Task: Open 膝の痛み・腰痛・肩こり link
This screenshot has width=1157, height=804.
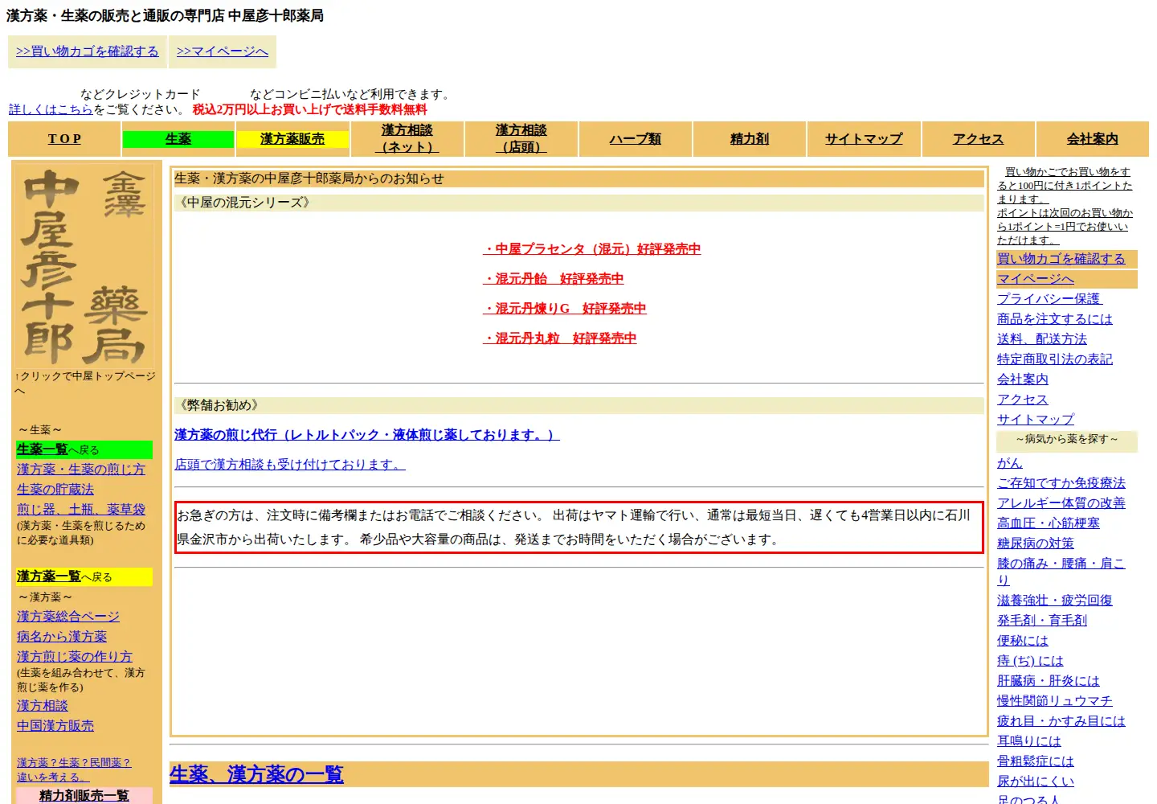Action: tap(1061, 572)
